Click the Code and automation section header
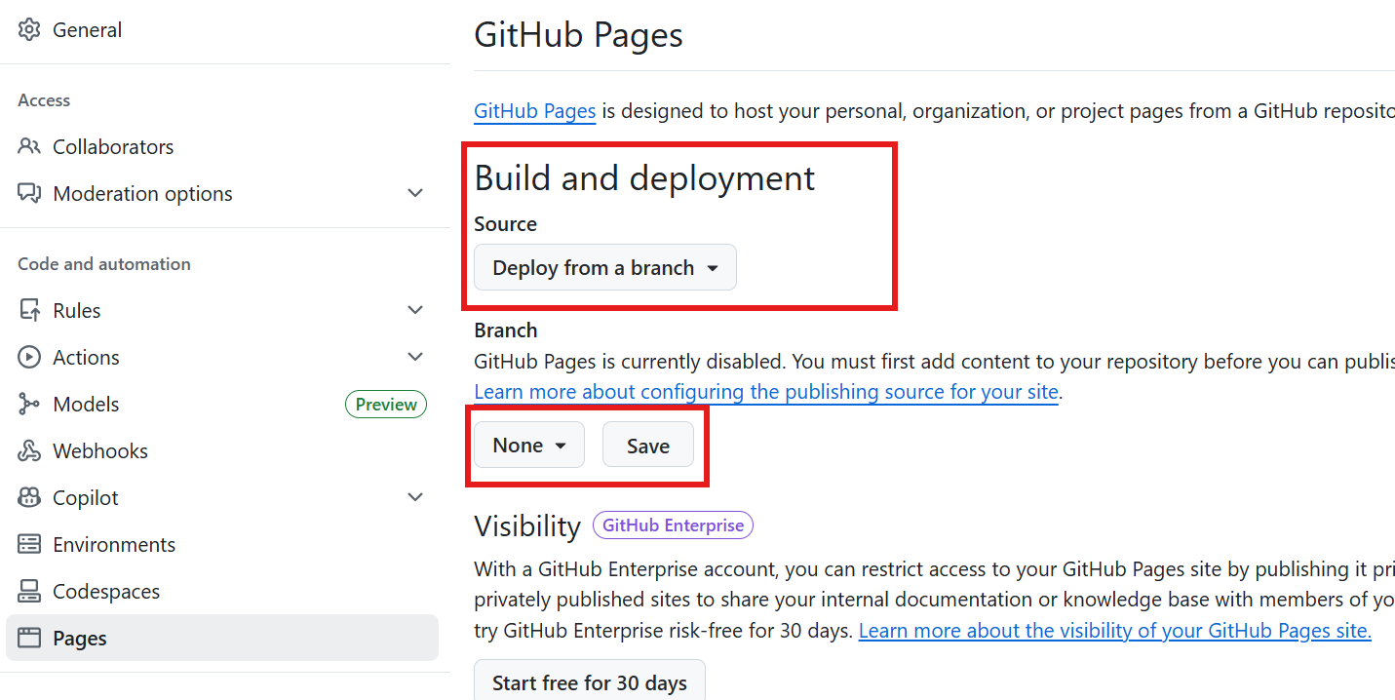1395x700 pixels. point(104,264)
